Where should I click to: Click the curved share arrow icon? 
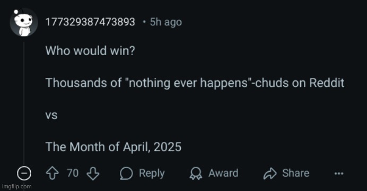click(x=270, y=174)
